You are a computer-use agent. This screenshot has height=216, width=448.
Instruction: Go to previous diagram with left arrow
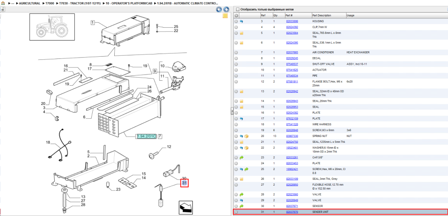point(219,9)
